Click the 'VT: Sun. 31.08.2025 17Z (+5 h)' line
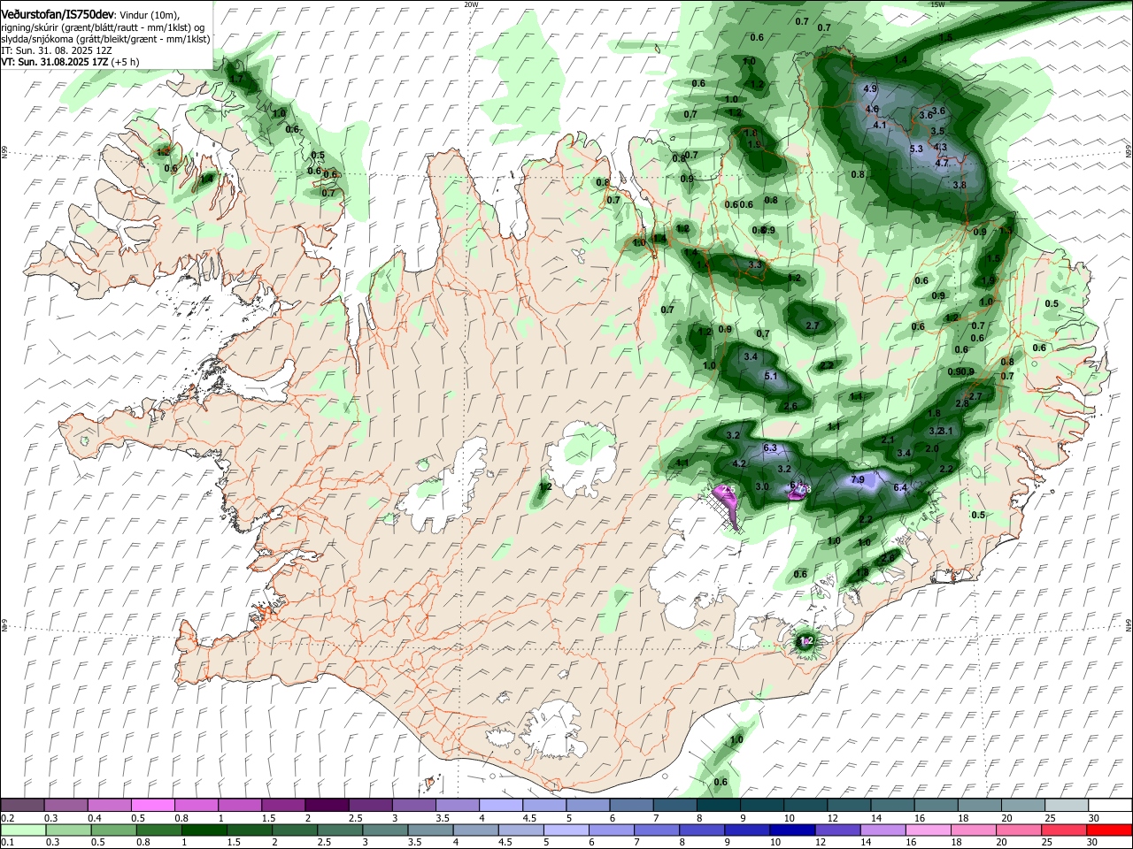 click(x=70, y=62)
